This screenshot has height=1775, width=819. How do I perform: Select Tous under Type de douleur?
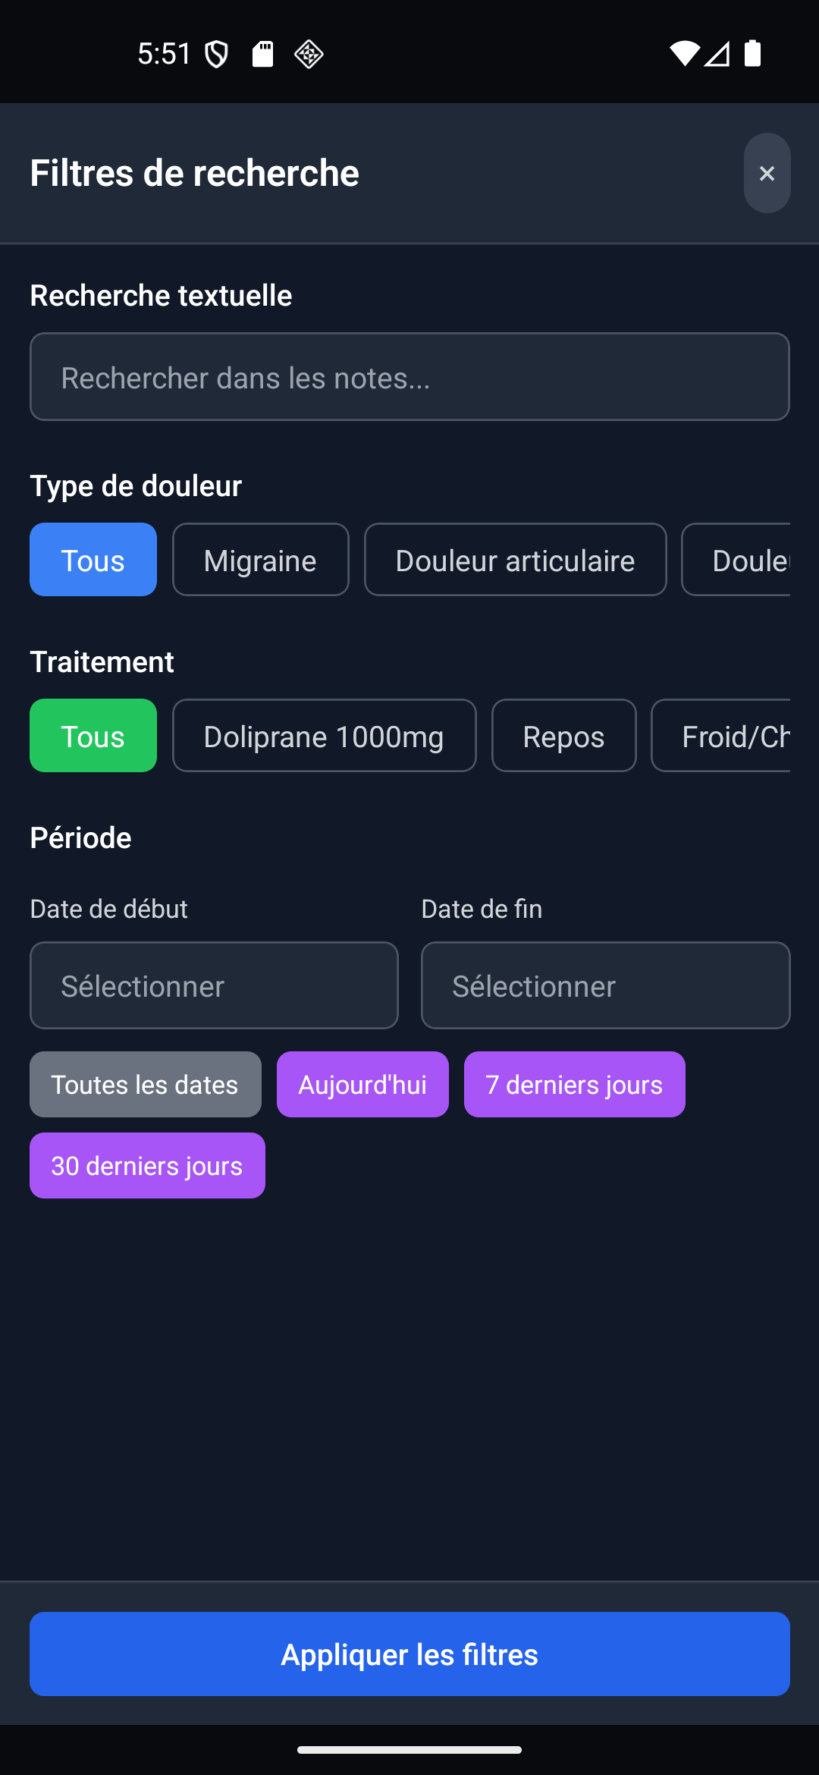click(93, 560)
